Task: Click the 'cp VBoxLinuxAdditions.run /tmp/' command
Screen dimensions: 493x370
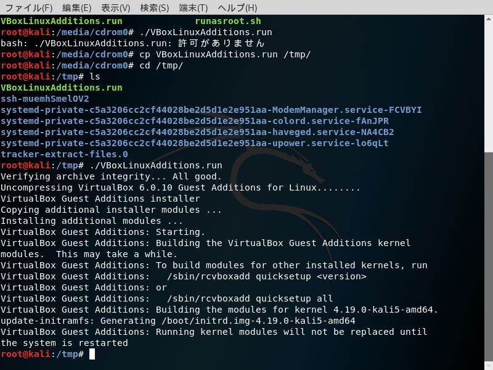Action: point(225,54)
